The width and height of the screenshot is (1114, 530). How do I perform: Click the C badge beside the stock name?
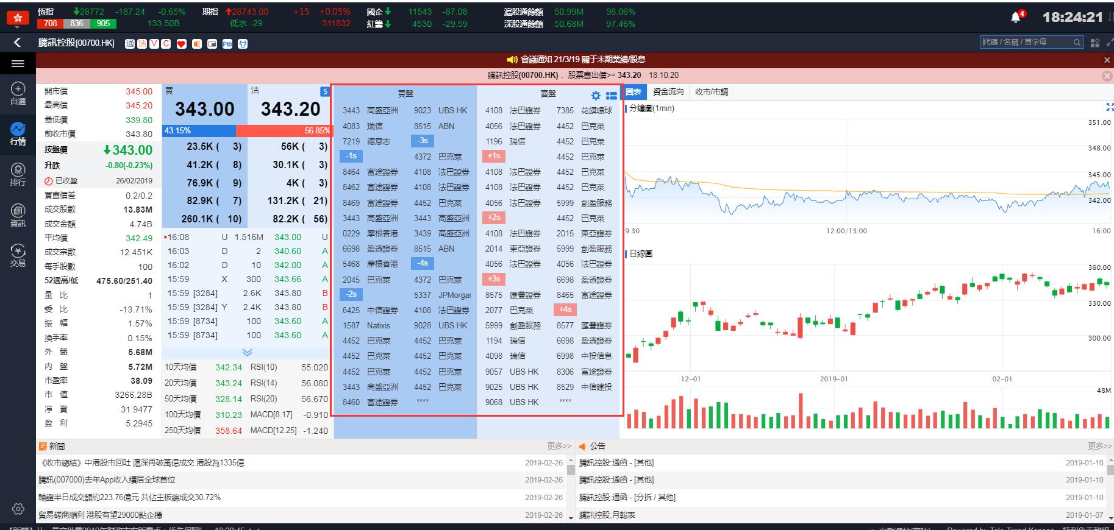coord(165,43)
